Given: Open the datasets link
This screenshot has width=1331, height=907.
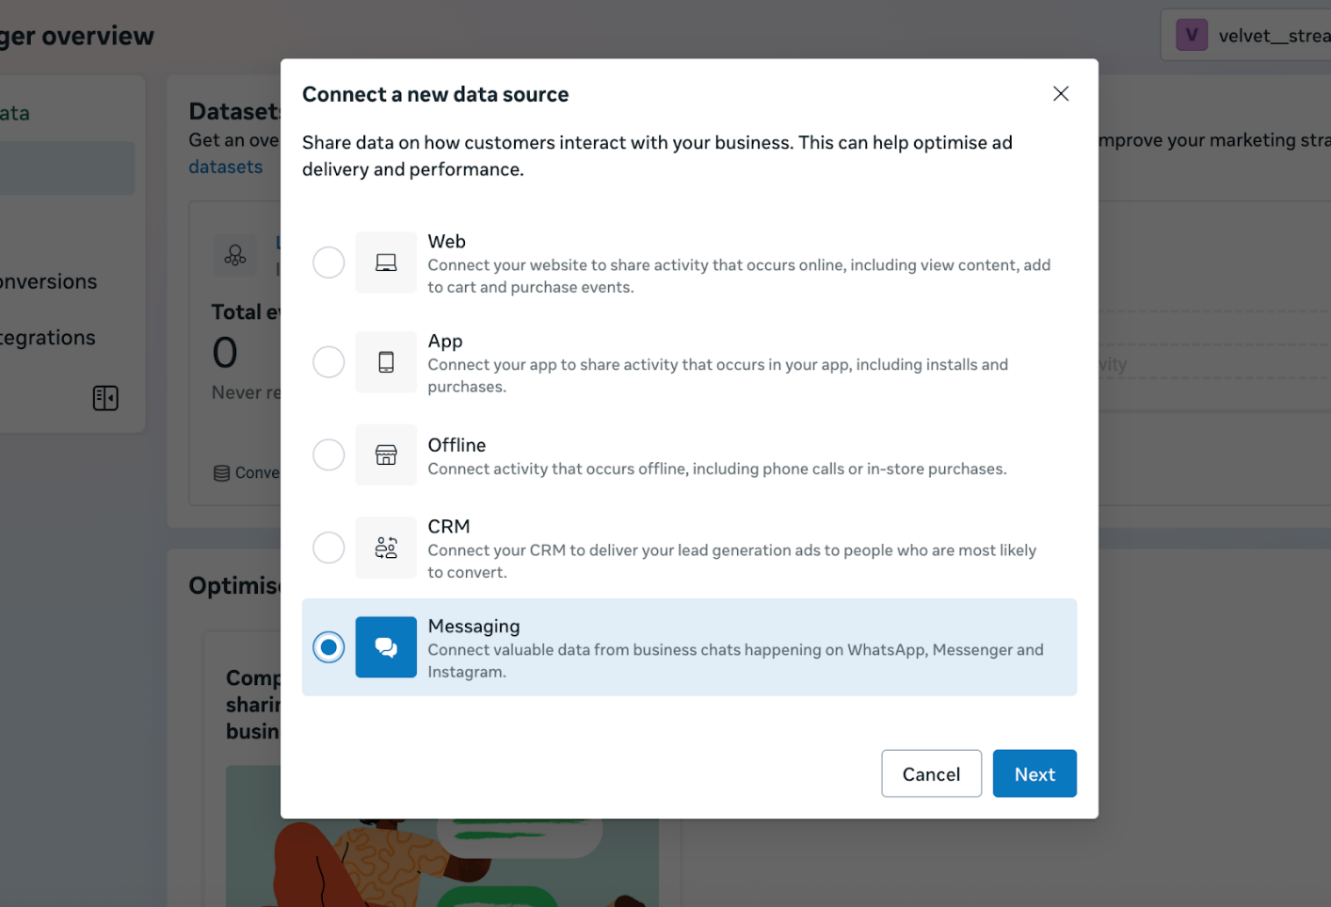Looking at the screenshot, I should 226,166.
